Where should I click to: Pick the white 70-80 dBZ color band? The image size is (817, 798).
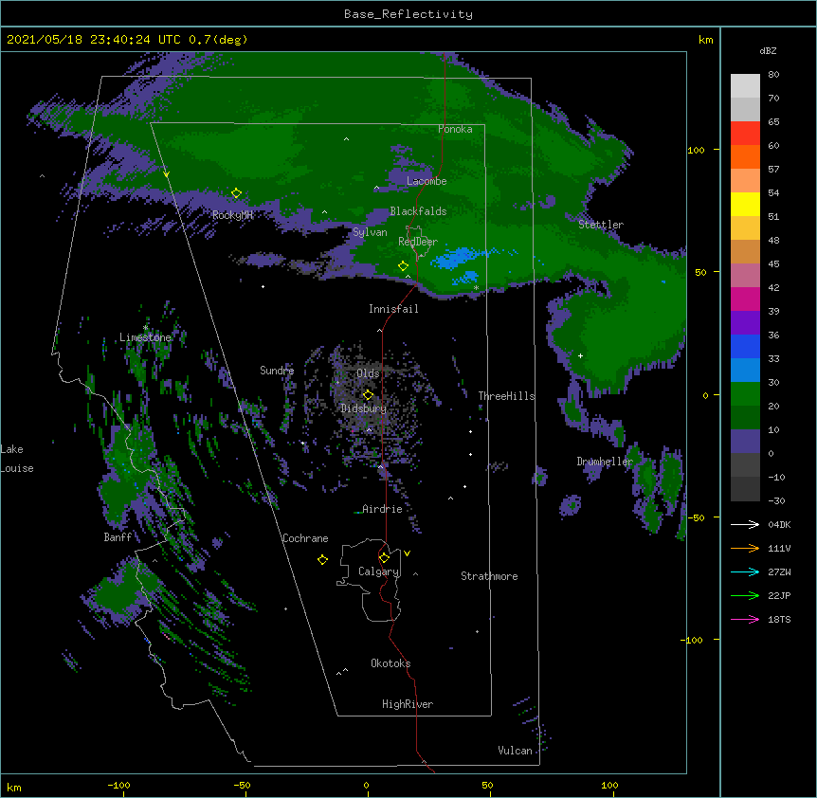tap(745, 85)
